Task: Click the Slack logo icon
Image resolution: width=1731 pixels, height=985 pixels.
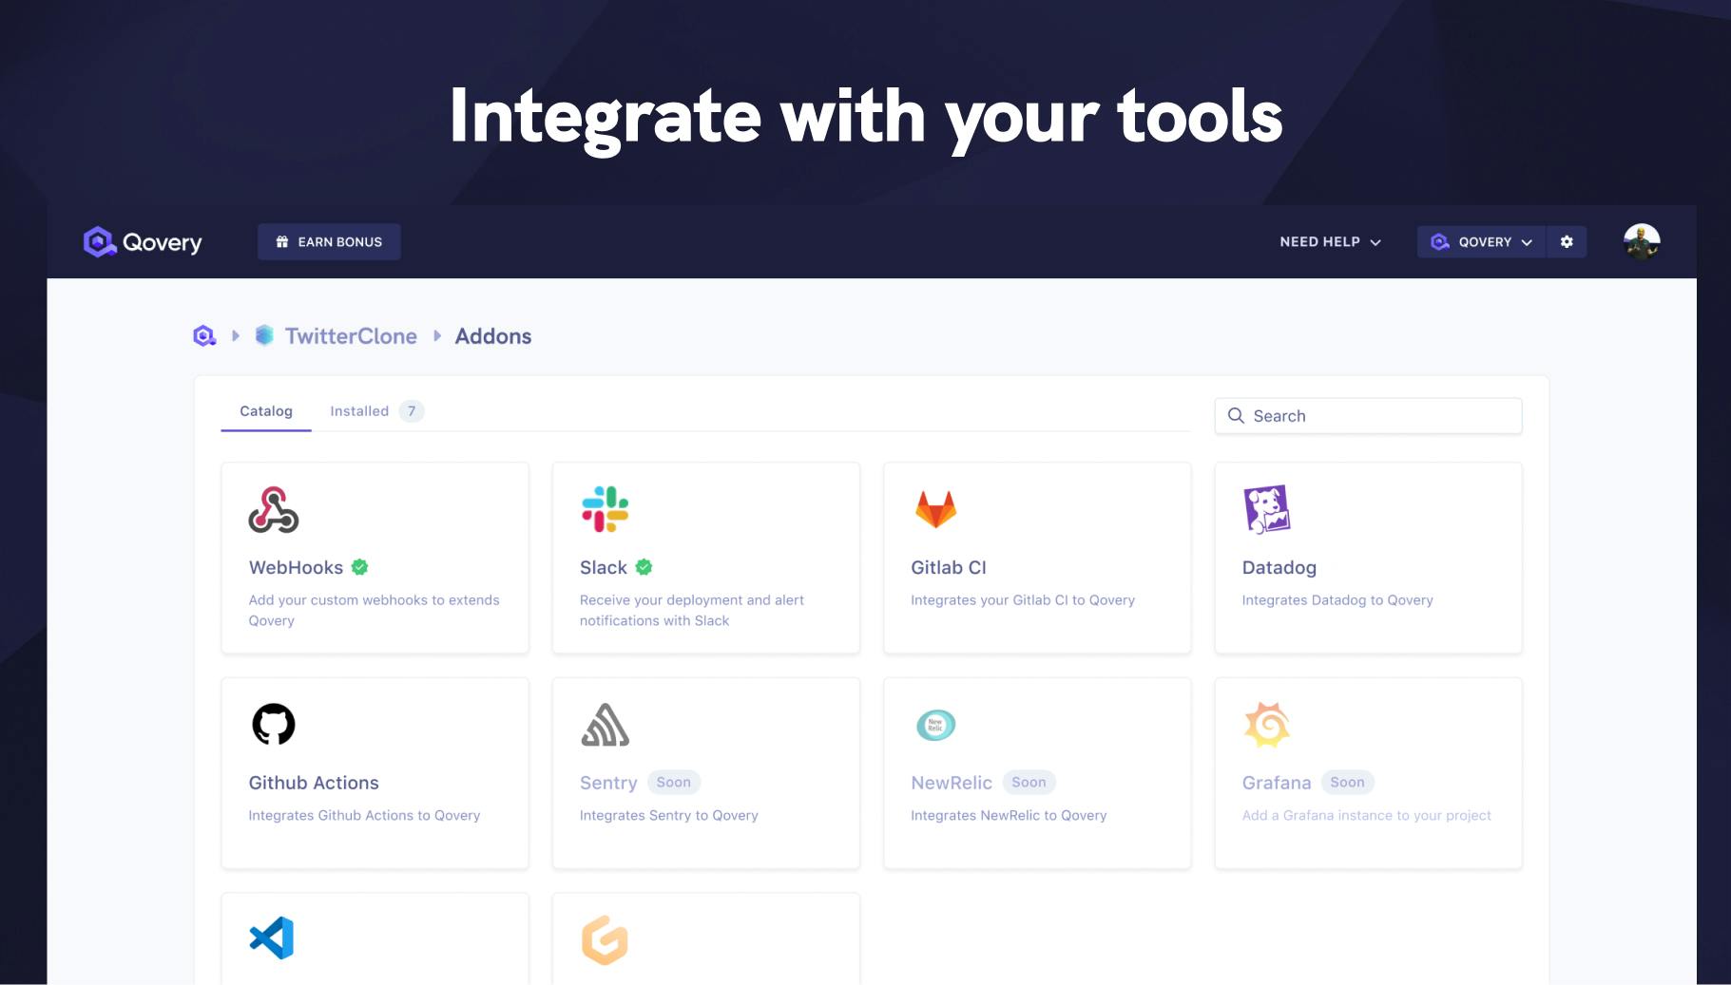Action: 605,509
